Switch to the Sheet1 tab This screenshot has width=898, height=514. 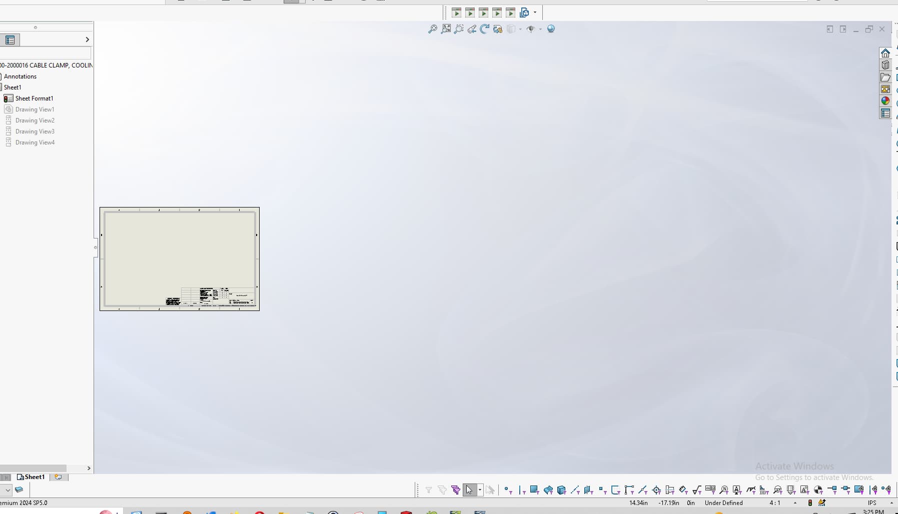(x=31, y=477)
